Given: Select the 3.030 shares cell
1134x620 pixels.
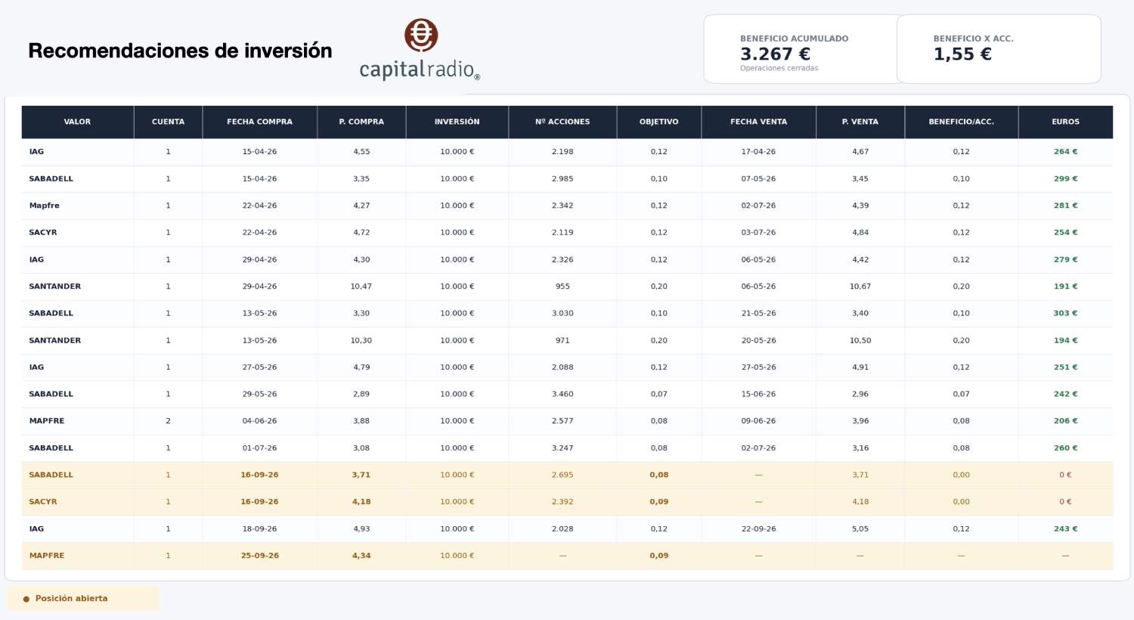Looking at the screenshot, I should [562, 313].
